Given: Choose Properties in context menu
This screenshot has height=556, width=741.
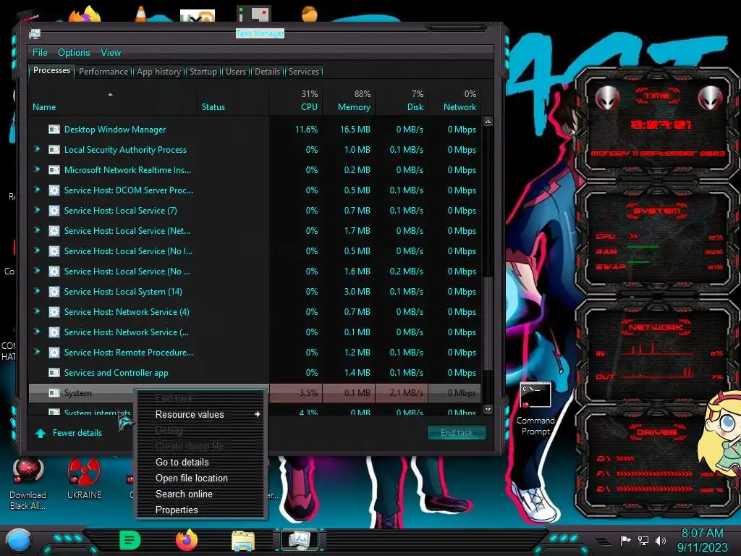Looking at the screenshot, I should tap(202, 510).
